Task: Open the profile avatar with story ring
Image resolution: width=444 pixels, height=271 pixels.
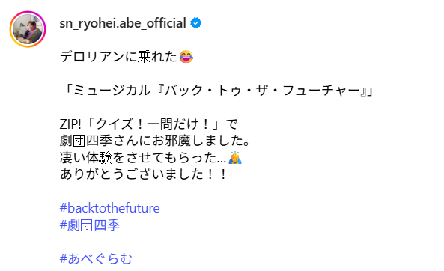Action: (28, 29)
